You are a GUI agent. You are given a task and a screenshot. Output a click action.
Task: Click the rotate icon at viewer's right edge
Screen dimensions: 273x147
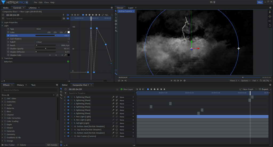tap(270, 25)
